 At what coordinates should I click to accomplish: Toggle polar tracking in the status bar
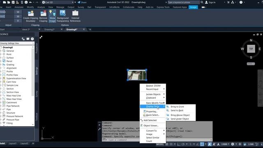pyautogui.click(x=183, y=144)
